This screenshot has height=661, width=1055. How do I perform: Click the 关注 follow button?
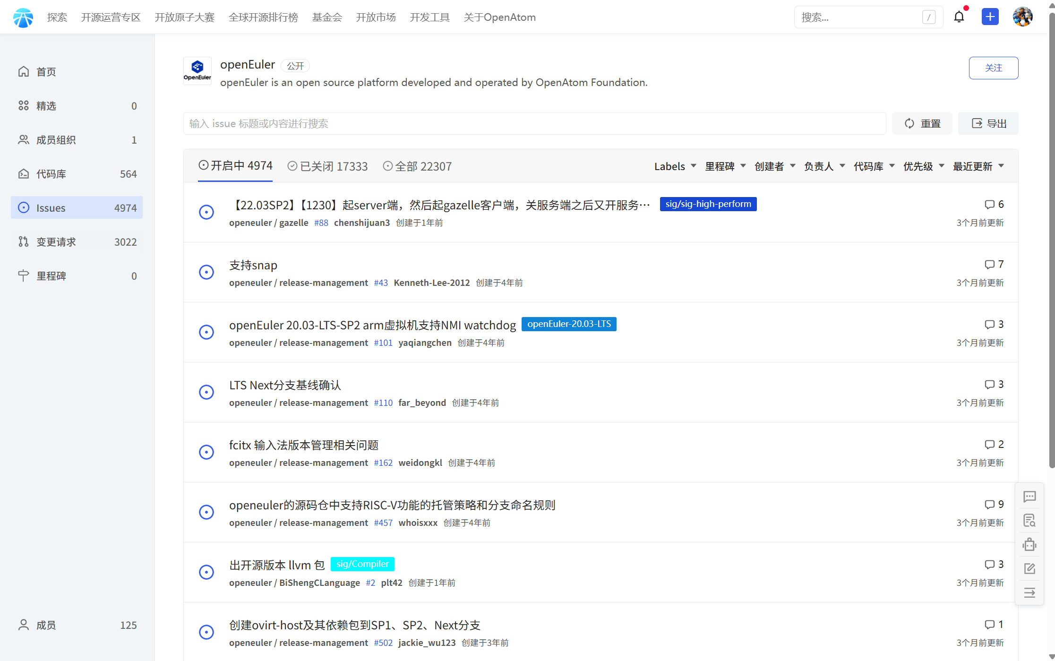(994, 68)
